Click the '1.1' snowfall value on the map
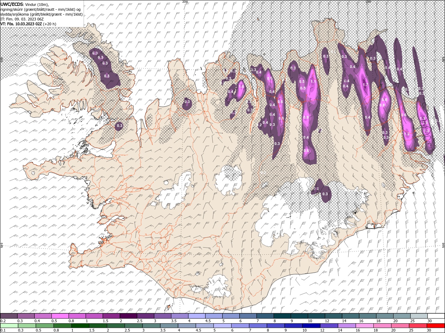Viewport: 445px width, 333px height. 313,82
